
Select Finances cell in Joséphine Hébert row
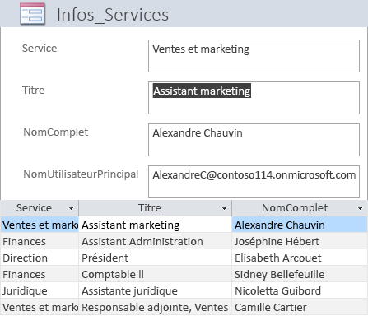pyautogui.click(x=40, y=241)
